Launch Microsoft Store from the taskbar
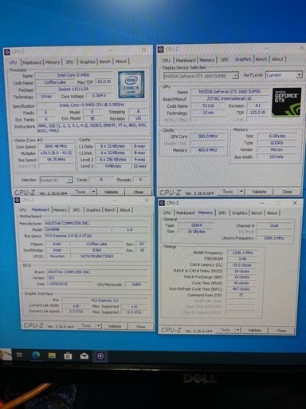This screenshot has width=306, height=409. click(x=68, y=355)
